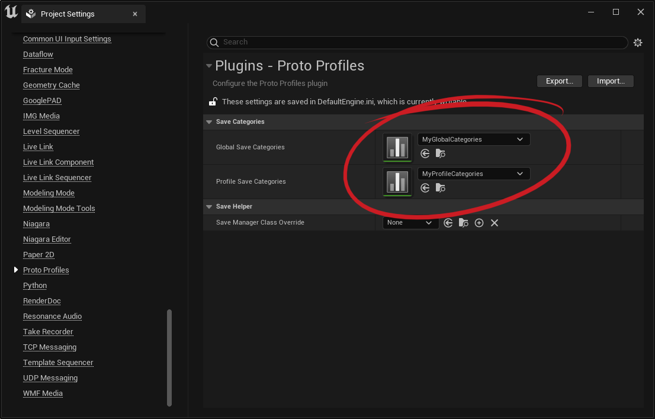Open the MyProfileCategories dropdown
This screenshot has height=419, width=655.
pyautogui.click(x=473, y=174)
